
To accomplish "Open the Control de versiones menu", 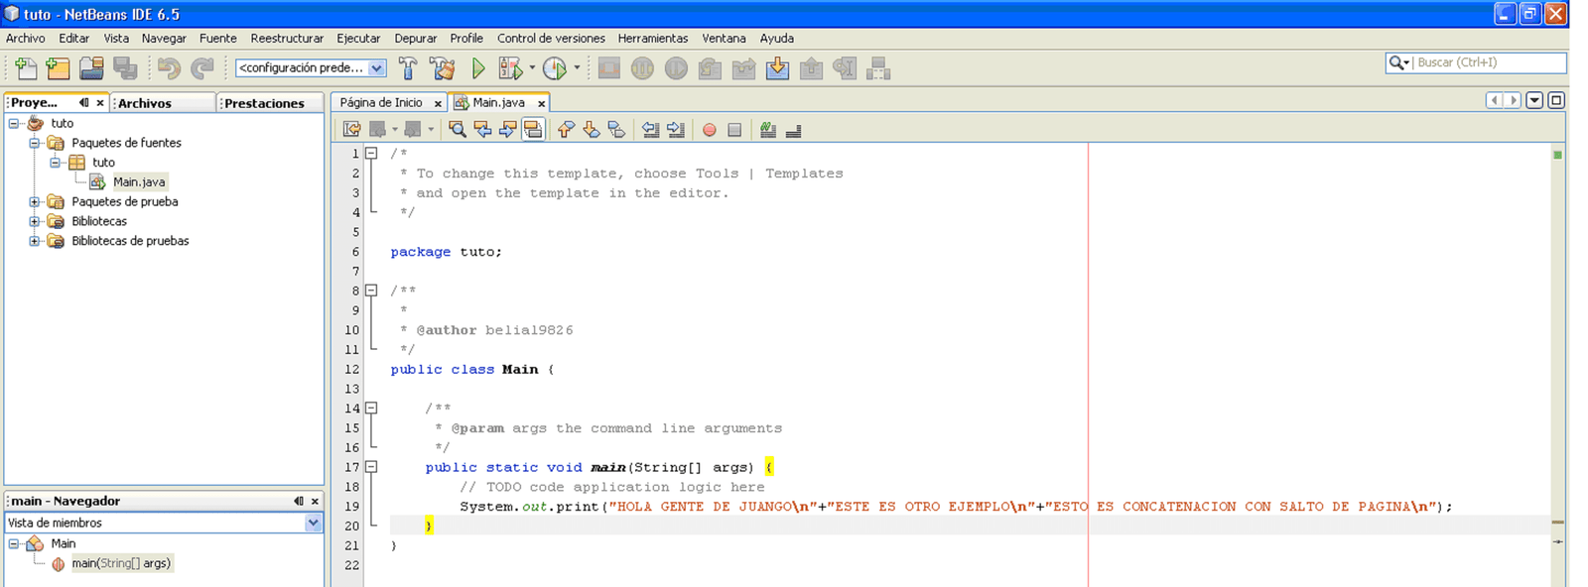I will 551,39.
